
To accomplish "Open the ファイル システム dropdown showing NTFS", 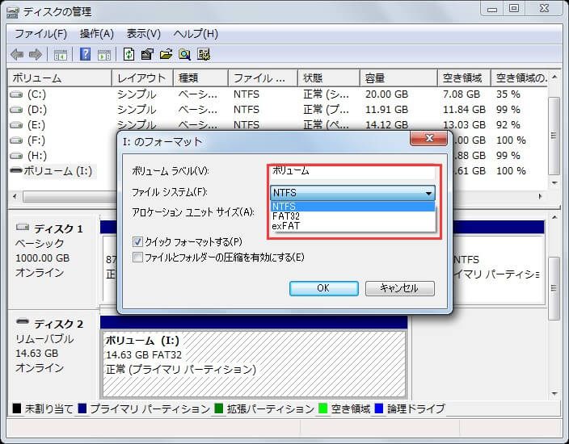I will click(352, 193).
